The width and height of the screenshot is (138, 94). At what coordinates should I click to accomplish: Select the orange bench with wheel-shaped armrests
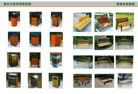coord(104,22)
